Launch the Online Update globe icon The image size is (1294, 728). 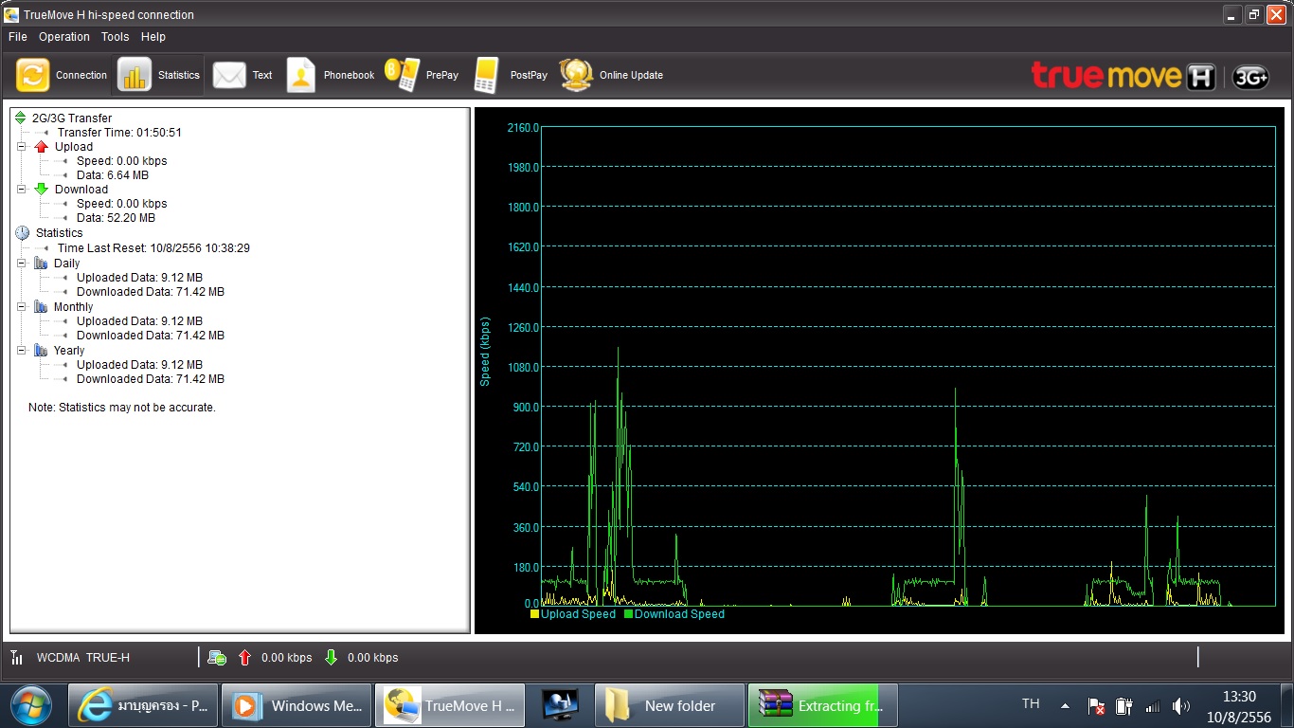576,76
